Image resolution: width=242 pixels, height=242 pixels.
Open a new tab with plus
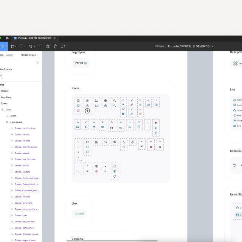[62, 38]
